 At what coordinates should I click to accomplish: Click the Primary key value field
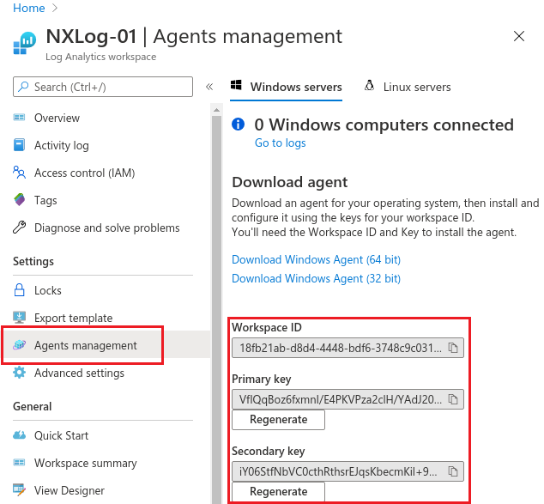(348, 399)
